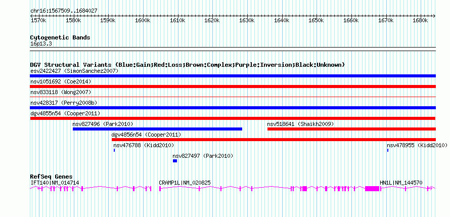This screenshot has width=450, height=217.
Task: Click the 1600k ruler tick label
Action: pyautogui.click(x=143, y=21)
